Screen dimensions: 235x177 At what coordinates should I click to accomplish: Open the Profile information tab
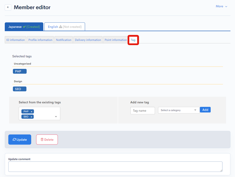pyautogui.click(x=40, y=40)
